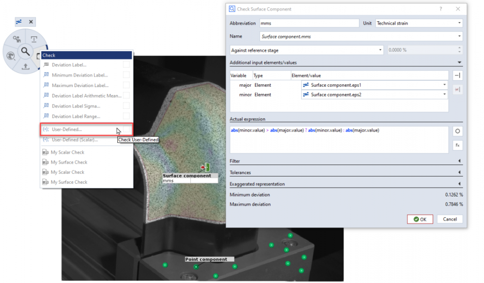Open the Unit dropdown showing Technical strain

pos(419,23)
